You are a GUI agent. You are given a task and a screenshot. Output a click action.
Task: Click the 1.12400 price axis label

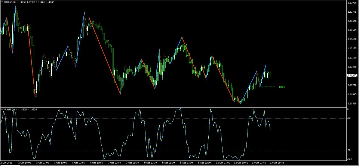point(352,39)
